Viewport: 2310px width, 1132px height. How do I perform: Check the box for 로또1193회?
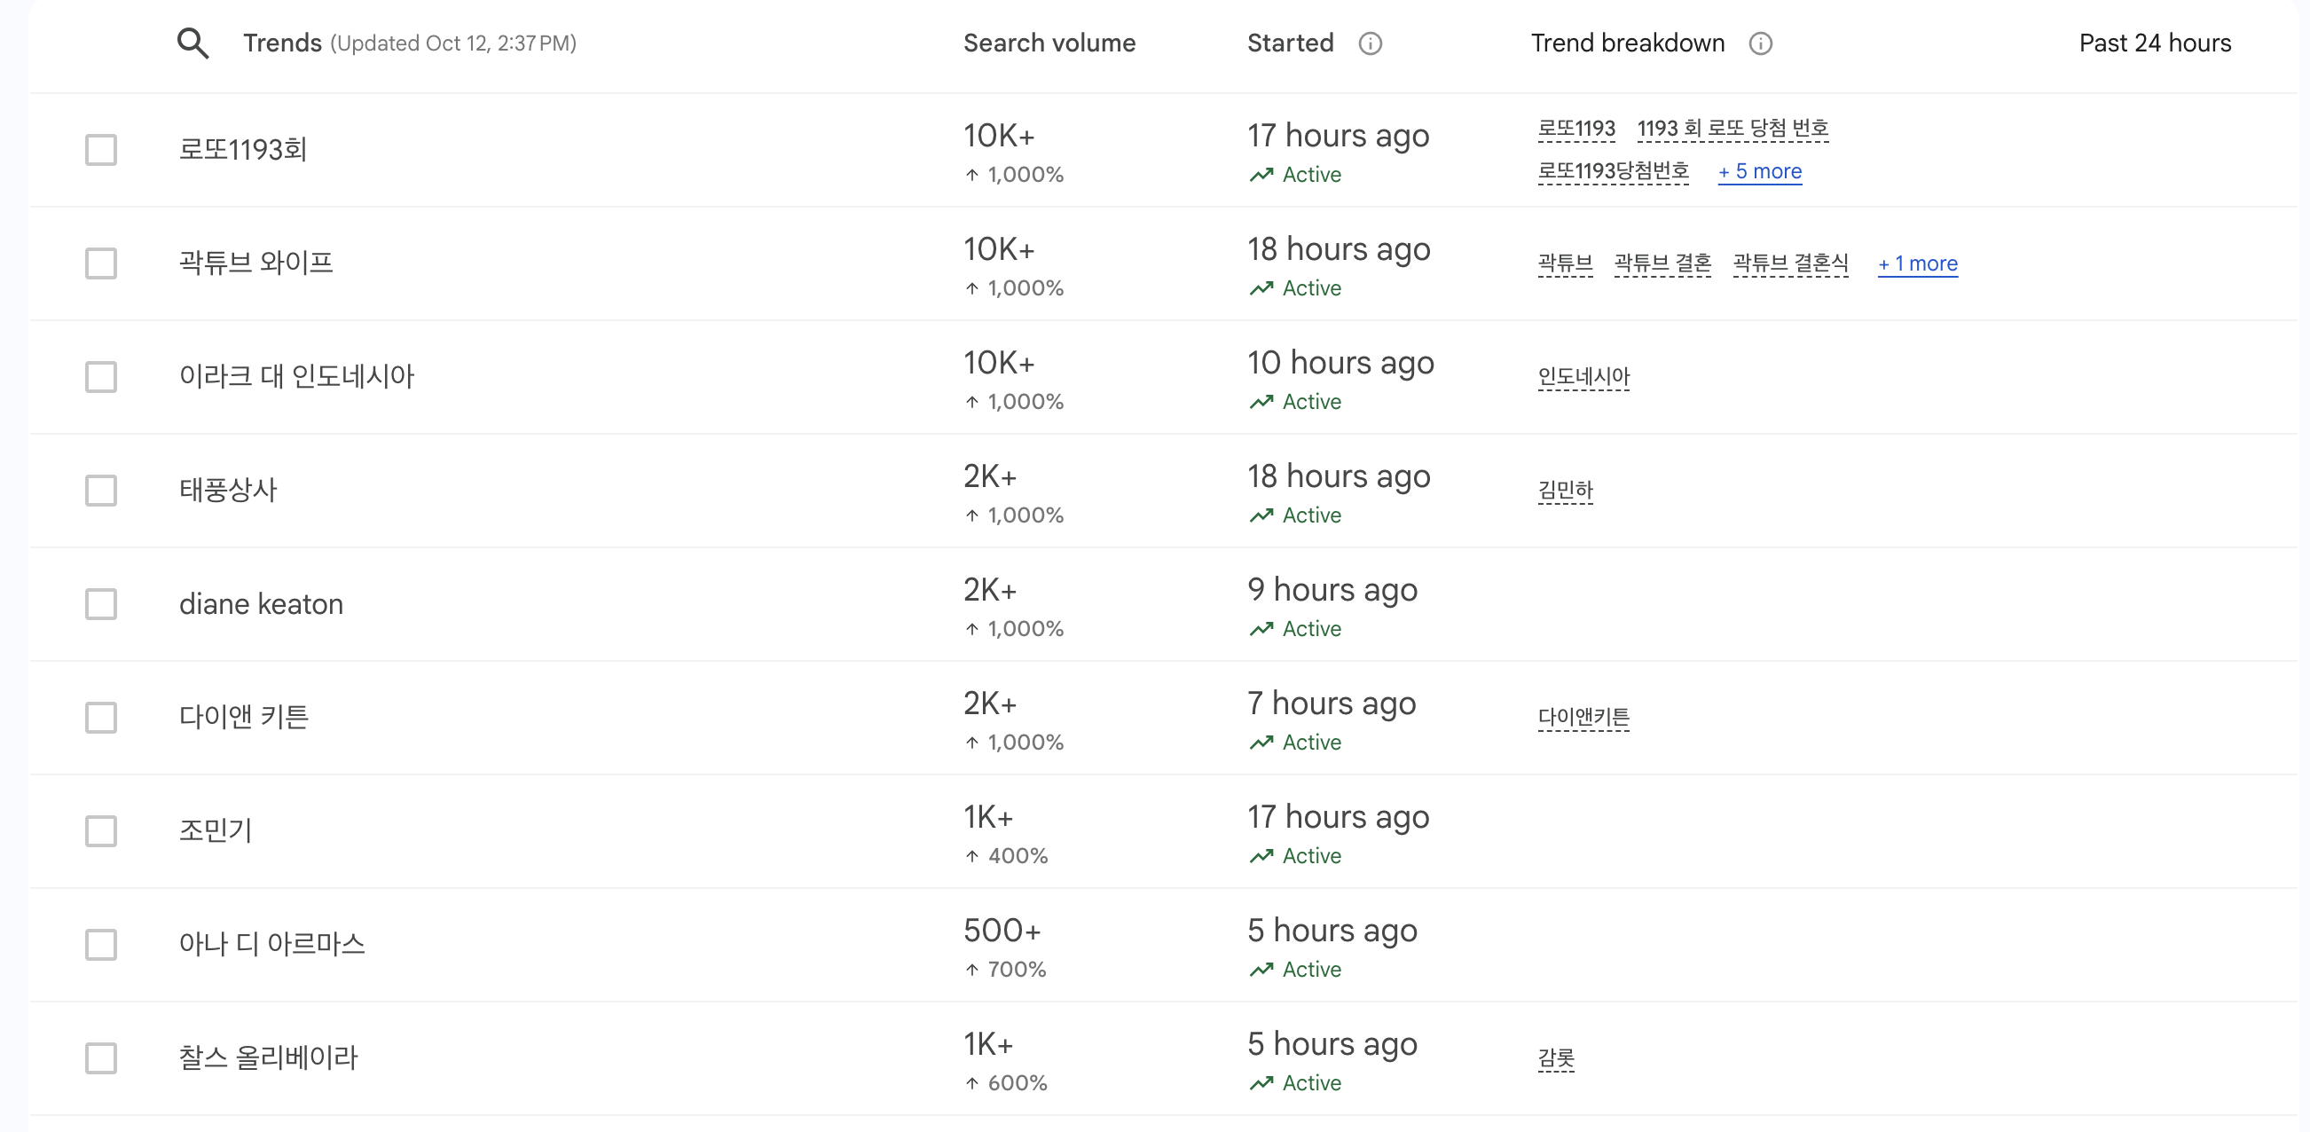(x=101, y=150)
